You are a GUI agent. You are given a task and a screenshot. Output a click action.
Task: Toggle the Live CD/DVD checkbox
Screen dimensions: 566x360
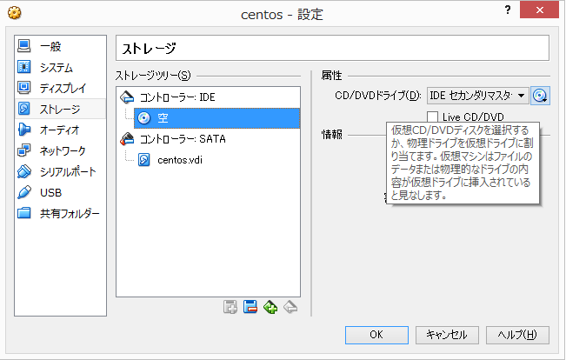pos(432,117)
